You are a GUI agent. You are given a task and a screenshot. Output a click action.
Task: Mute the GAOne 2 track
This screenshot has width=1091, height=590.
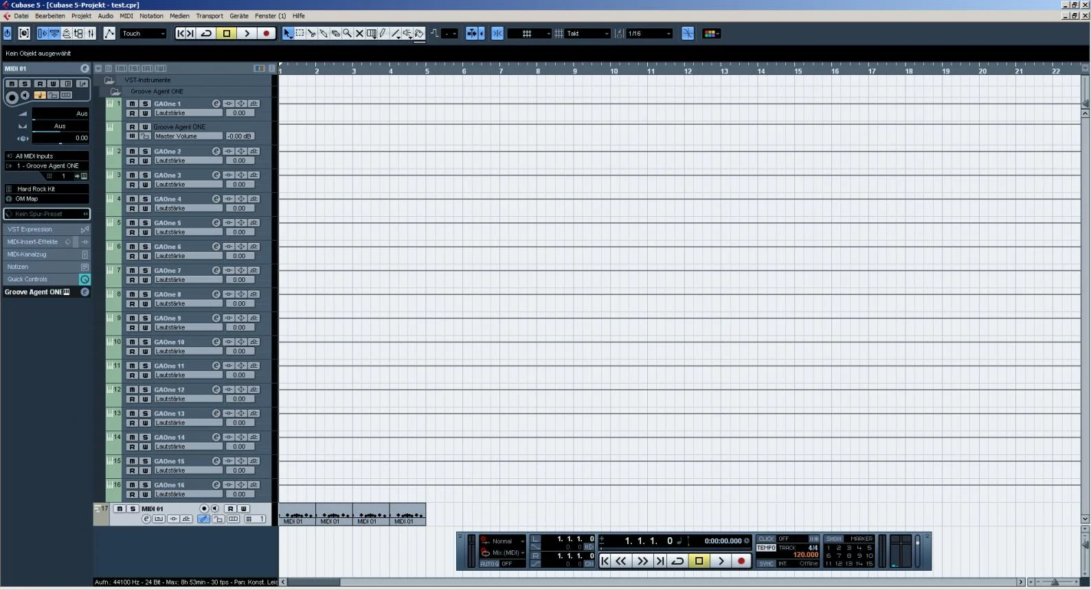pos(132,152)
